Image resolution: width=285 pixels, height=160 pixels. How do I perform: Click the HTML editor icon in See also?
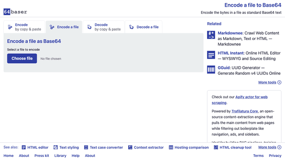[24, 147]
